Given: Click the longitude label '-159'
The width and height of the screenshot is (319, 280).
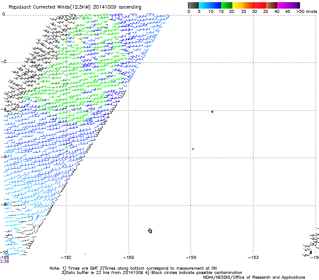Looking at the screenshot, I should 128,258.
